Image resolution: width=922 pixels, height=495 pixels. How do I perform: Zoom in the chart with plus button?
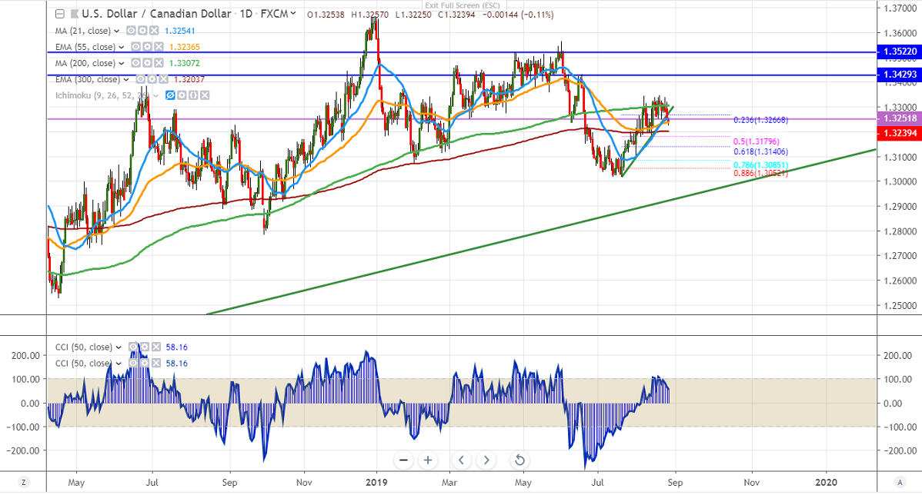point(428,460)
